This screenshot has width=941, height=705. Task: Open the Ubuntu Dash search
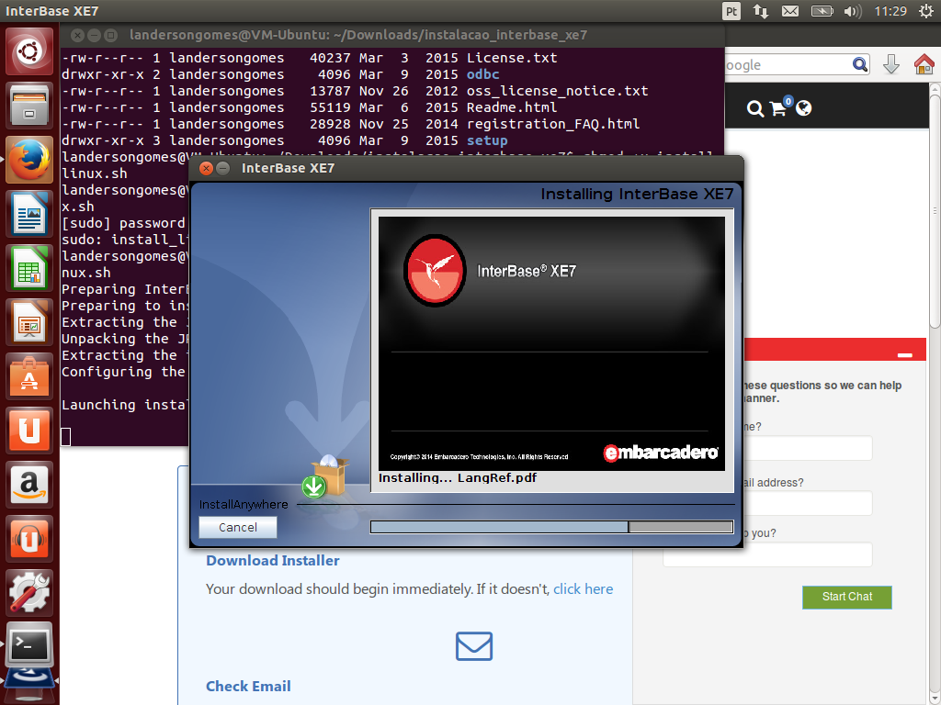tap(29, 51)
